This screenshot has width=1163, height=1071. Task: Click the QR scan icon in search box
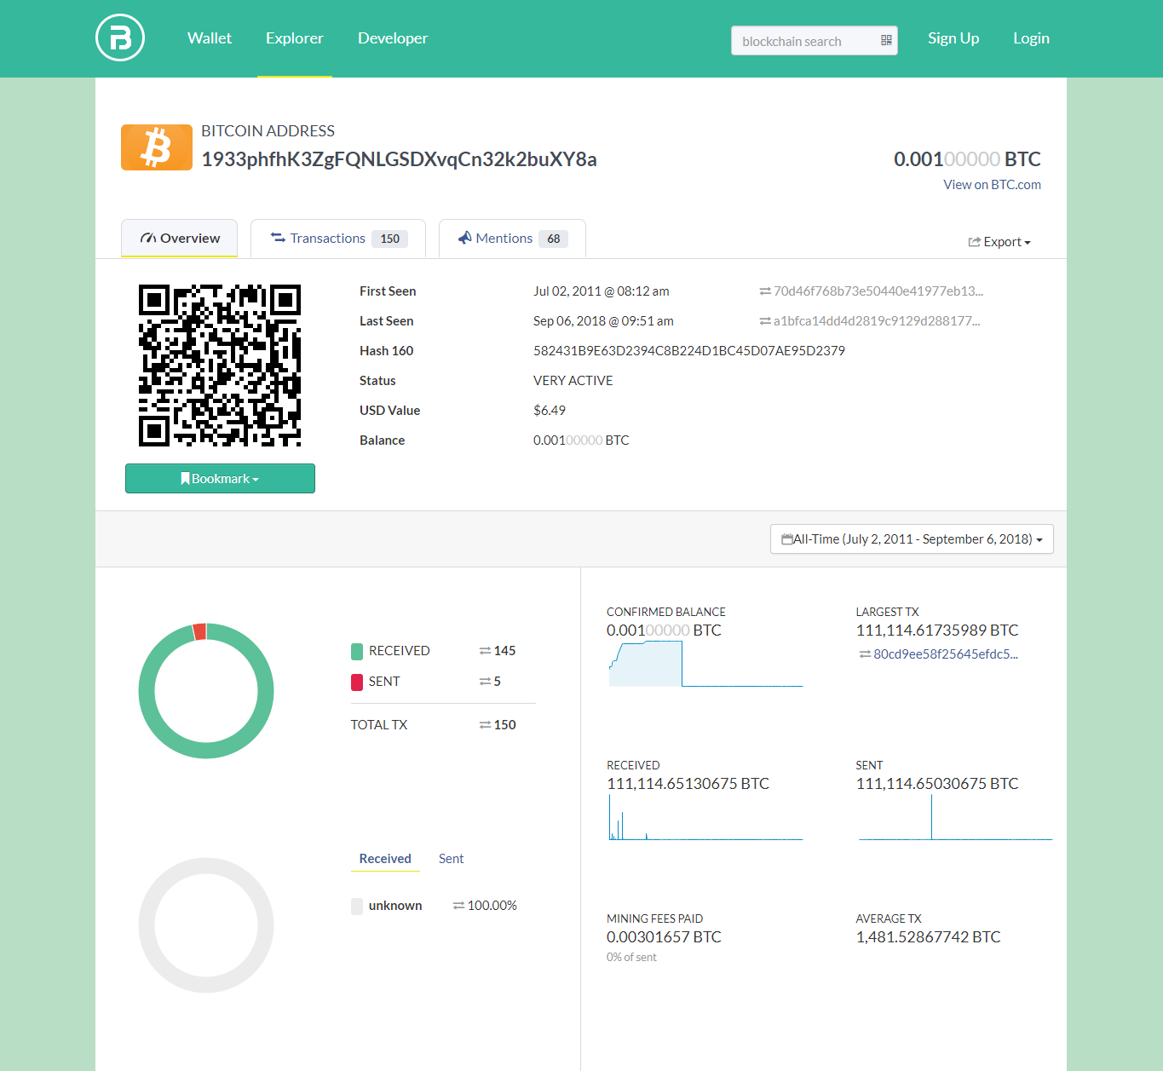pyautogui.click(x=886, y=40)
